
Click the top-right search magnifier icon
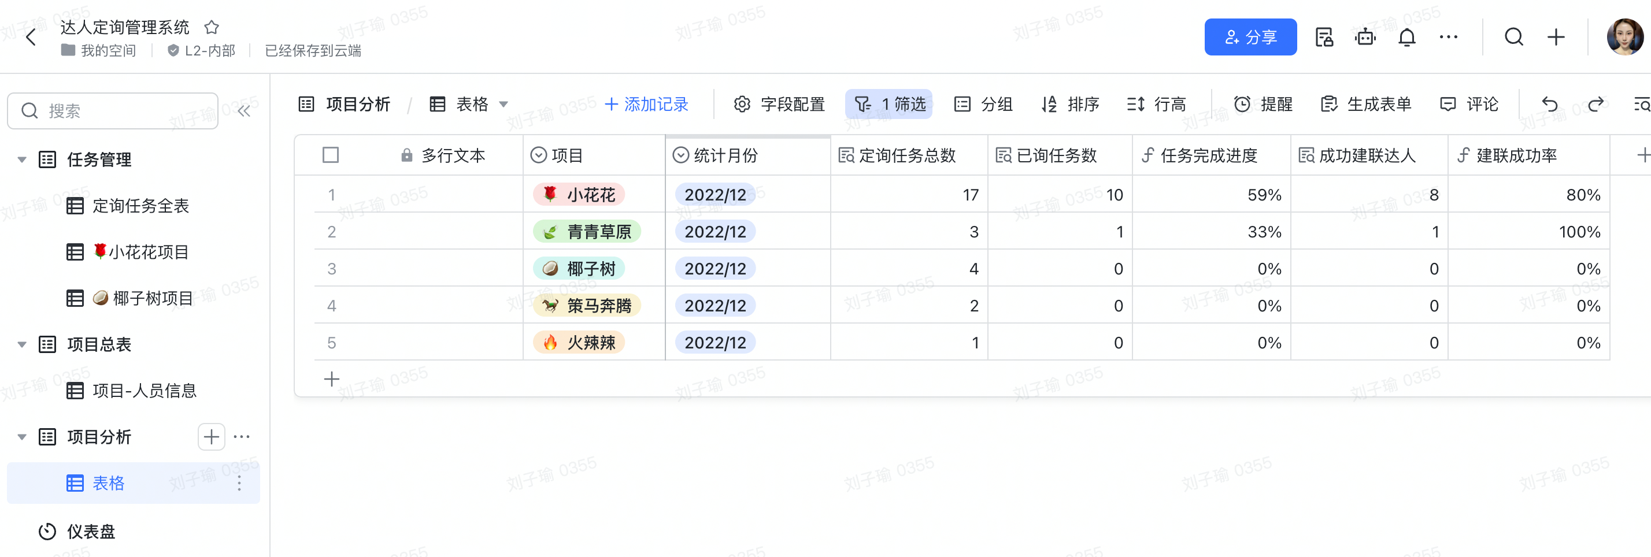tap(1513, 37)
